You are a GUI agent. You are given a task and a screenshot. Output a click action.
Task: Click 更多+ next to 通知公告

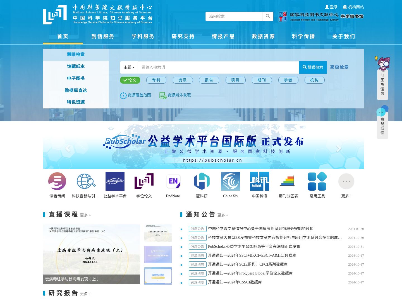tap(223, 215)
